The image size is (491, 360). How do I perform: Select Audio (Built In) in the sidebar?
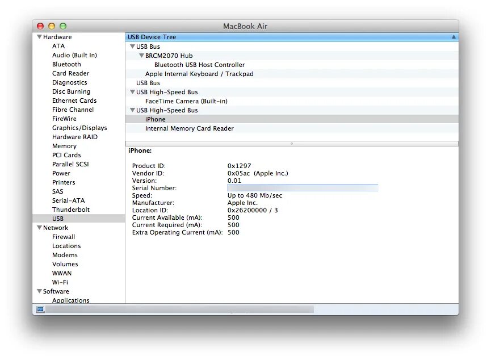74,55
